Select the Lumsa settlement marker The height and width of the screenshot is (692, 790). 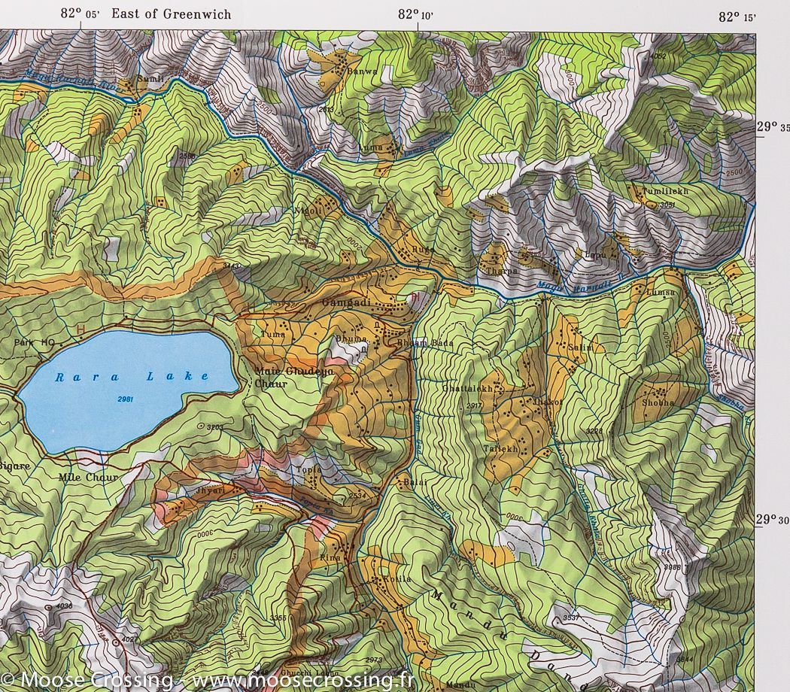[661, 292]
